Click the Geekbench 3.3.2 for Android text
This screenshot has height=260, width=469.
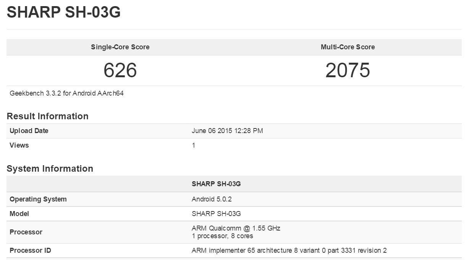pos(66,93)
